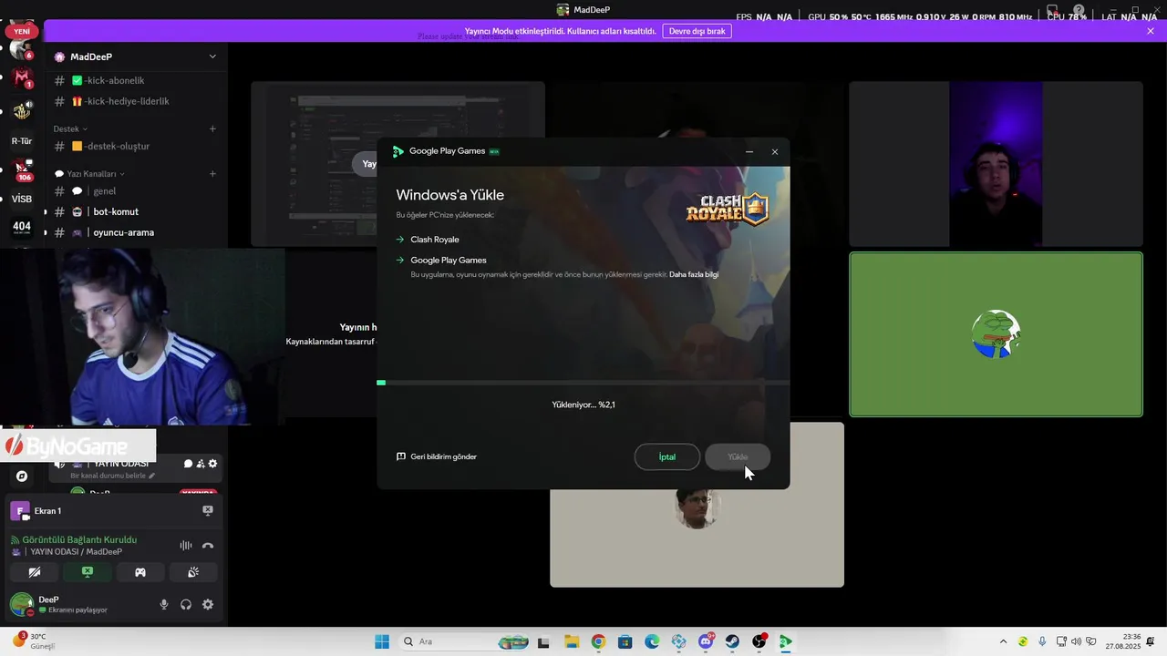
Task: Set a channel status via Bir kanal durumu belirle
Action: [x=112, y=476]
